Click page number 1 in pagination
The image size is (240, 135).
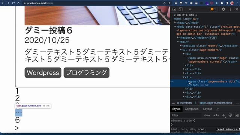pos(17,91)
